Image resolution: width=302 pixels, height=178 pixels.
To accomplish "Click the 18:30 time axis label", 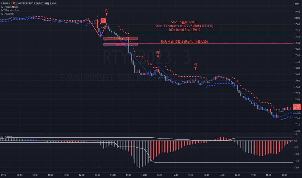I will 284,175.
